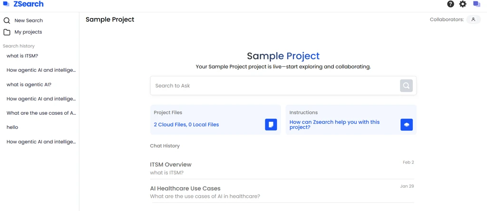This screenshot has height=211, width=487.
Task: Select 'what is ITSM?' in search history
Action: 22,56
